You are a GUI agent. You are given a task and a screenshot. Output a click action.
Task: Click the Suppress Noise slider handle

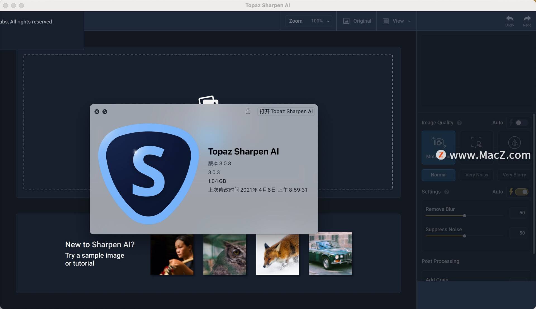pyautogui.click(x=465, y=236)
